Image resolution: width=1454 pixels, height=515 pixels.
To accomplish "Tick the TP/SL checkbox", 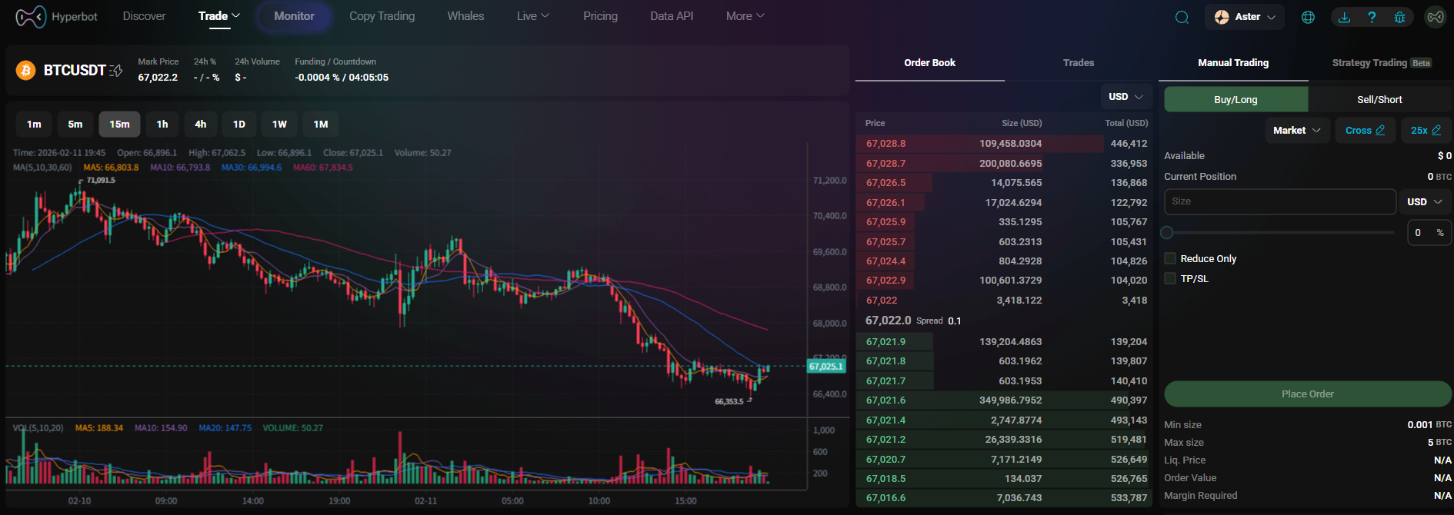I will coord(1170,278).
